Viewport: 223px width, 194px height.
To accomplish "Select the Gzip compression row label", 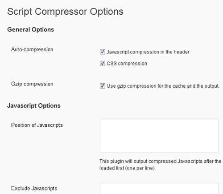I will click(x=32, y=84).
